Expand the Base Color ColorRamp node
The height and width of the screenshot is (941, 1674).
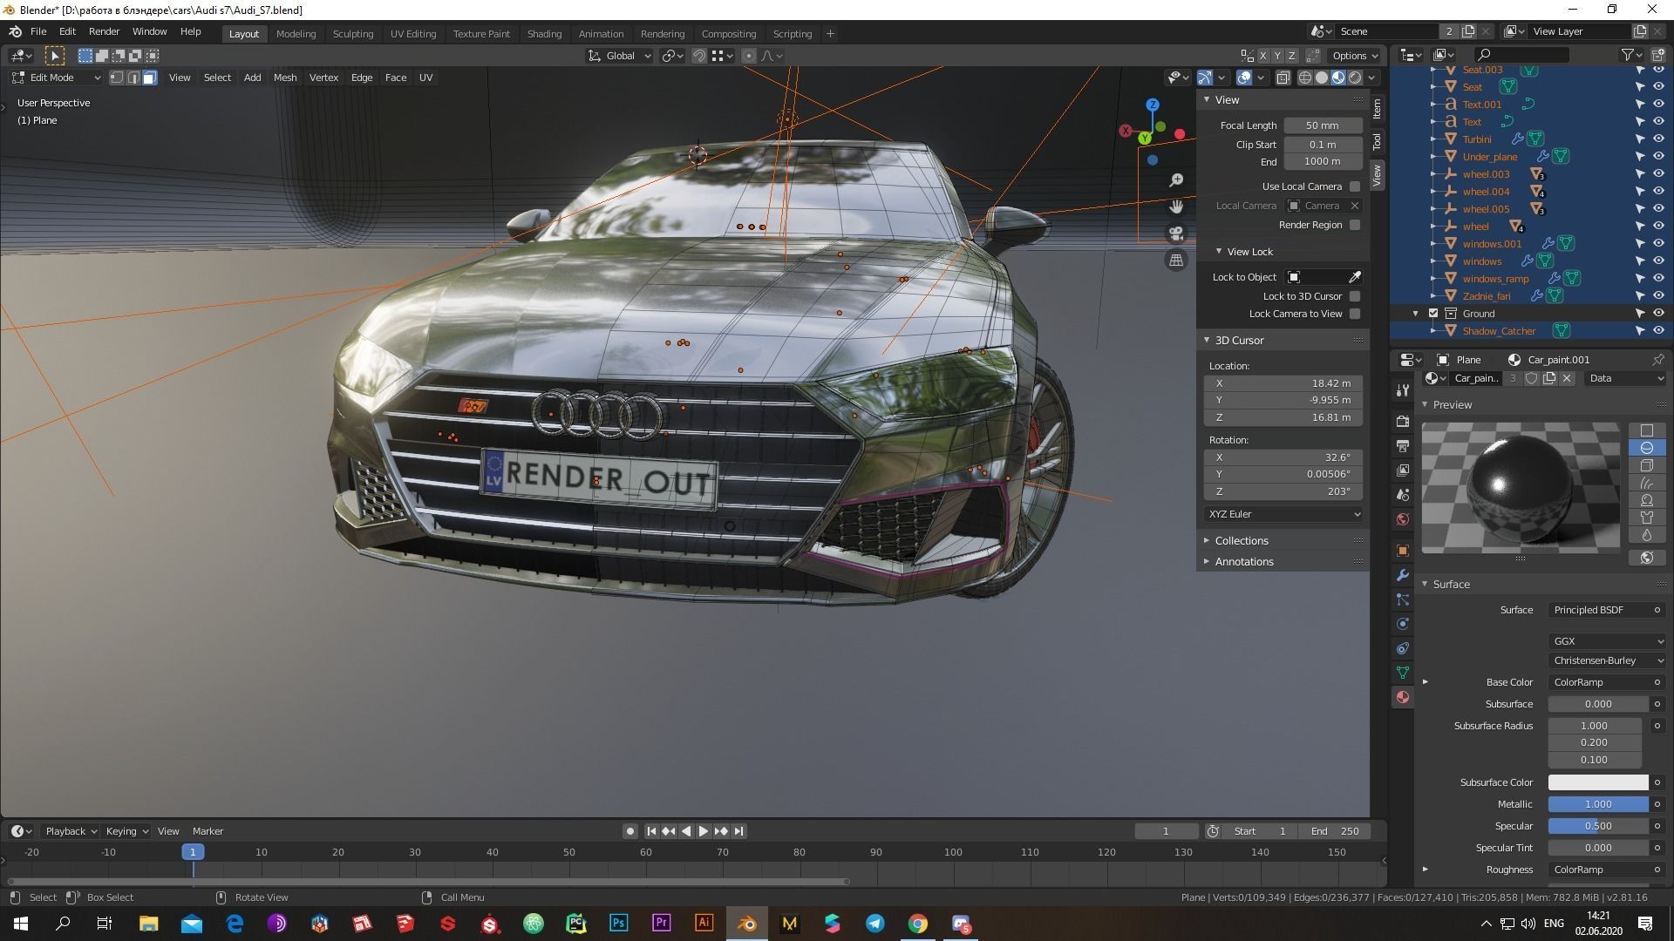1426,682
